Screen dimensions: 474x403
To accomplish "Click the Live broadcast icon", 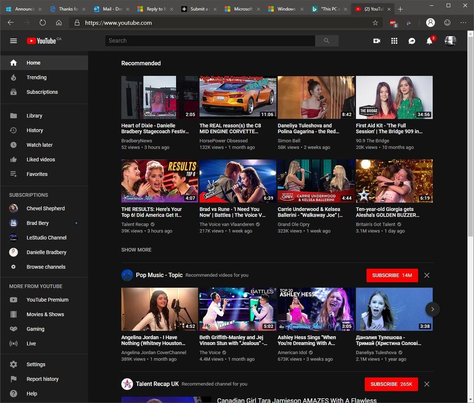I will tap(13, 343).
